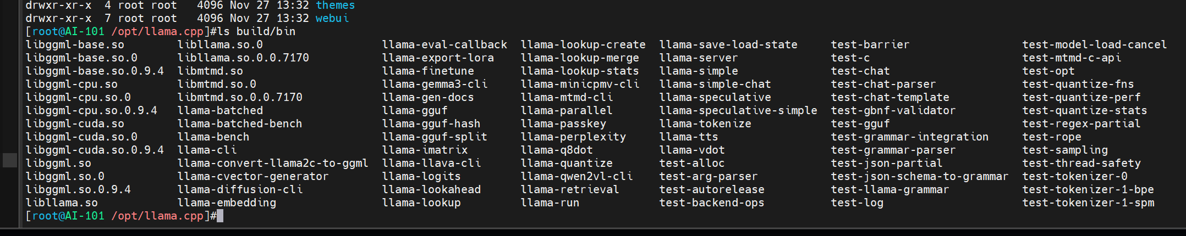Click the libggml-cuda.so filename
This screenshot has height=236, width=1186.
point(75,123)
